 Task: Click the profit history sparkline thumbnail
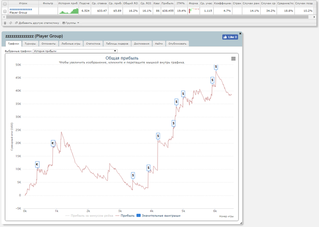68,10
